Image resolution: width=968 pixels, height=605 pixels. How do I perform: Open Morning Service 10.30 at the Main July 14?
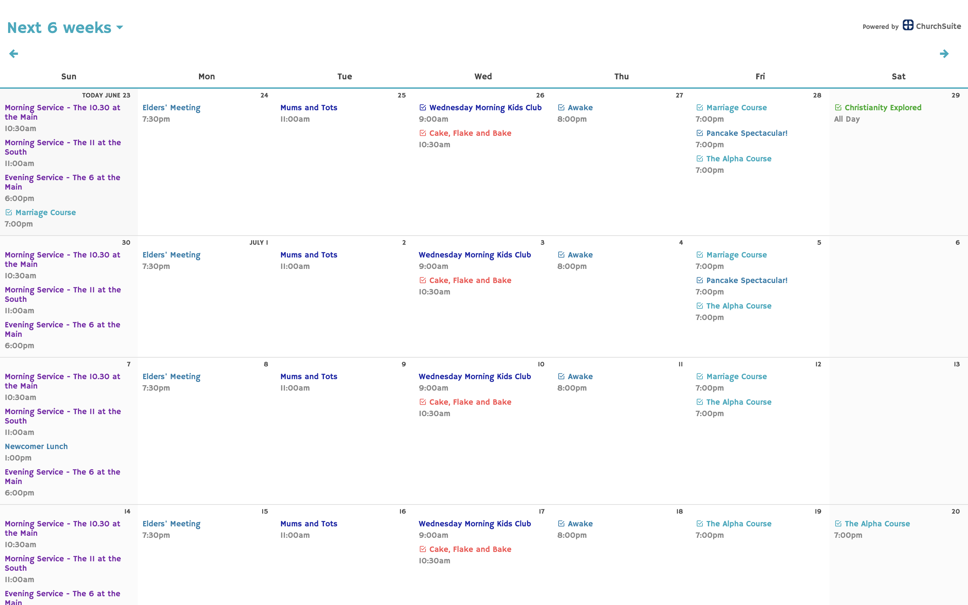63,529
